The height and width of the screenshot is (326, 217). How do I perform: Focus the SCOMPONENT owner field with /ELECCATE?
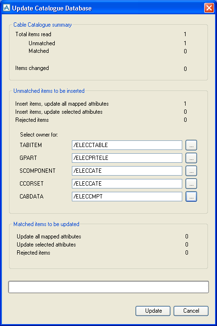pyautogui.click(x=127, y=171)
